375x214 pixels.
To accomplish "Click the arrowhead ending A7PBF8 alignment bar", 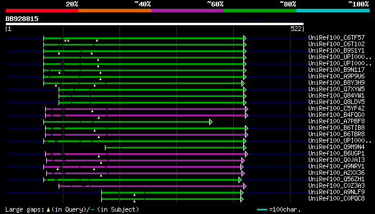I will pos(211,122).
